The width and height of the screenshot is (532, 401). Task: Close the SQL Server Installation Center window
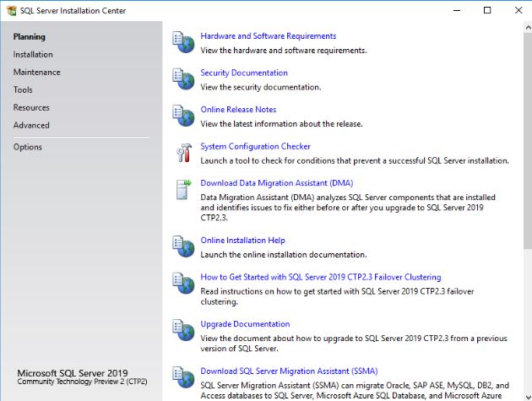(x=518, y=10)
